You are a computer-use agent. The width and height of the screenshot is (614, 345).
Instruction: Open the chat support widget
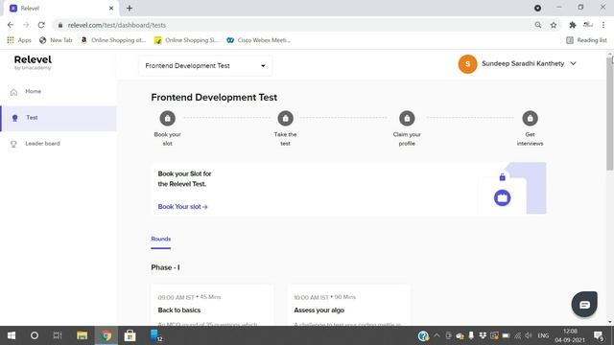[584, 304]
